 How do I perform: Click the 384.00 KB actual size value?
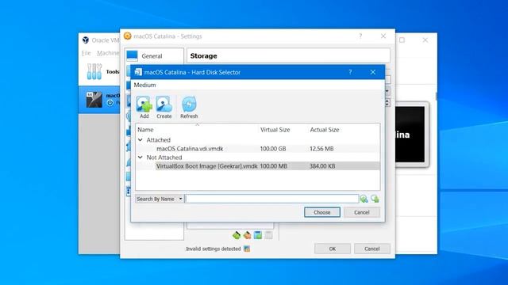pos(322,166)
